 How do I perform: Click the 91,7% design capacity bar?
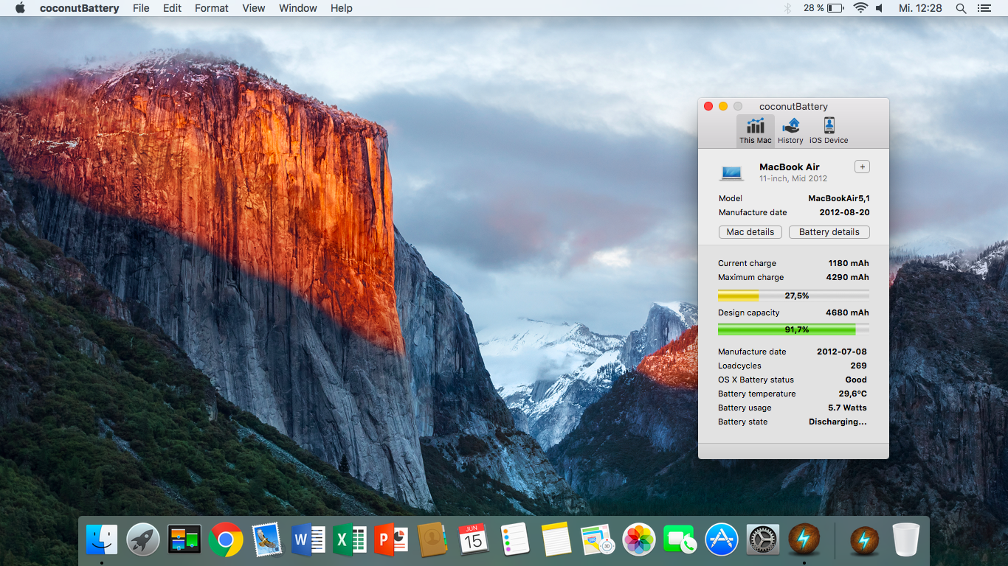[793, 329]
